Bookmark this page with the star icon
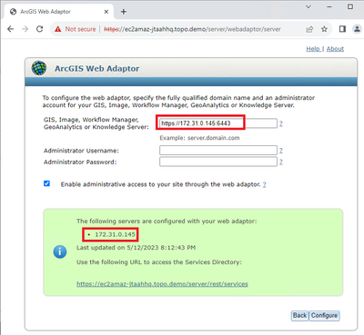This screenshot has width=364, height=335. [324, 29]
